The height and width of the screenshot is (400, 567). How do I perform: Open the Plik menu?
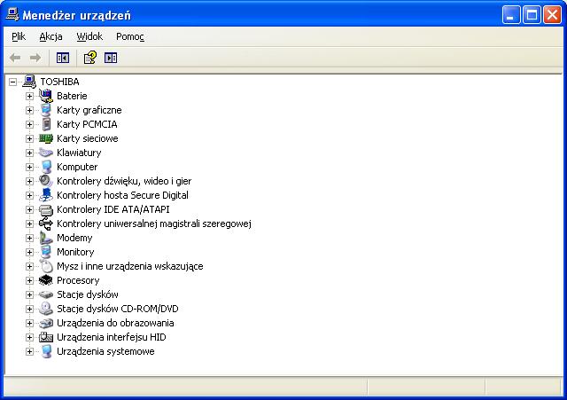(19, 36)
